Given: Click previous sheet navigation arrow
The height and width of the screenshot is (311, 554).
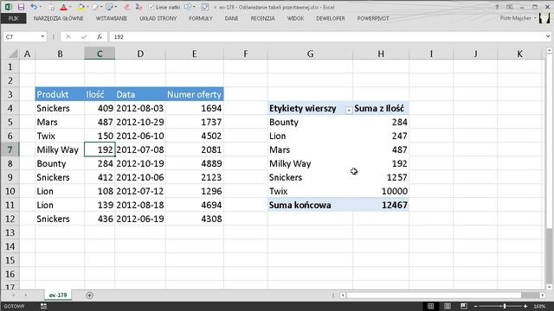Looking at the screenshot, I should pyautogui.click(x=14, y=295).
